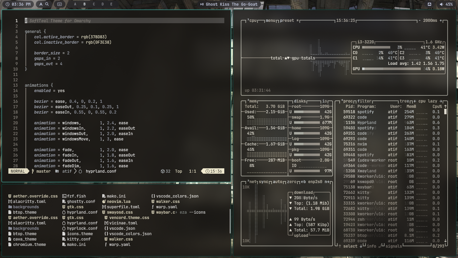Click the Omarchy logo icon in the top bar

click(x=41, y=4)
